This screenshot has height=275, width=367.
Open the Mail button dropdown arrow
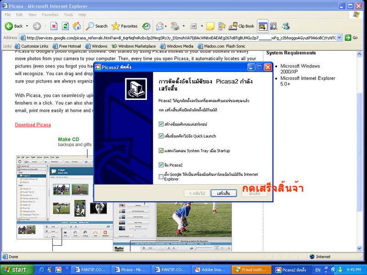click(166, 26)
